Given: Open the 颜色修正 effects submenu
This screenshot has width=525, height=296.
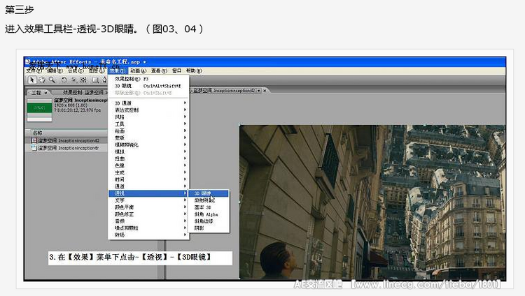Looking at the screenshot, I should [x=148, y=214].
